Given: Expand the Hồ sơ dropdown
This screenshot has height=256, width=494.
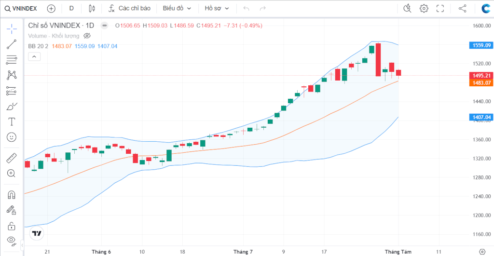Looking at the screenshot, I should coord(217,9).
